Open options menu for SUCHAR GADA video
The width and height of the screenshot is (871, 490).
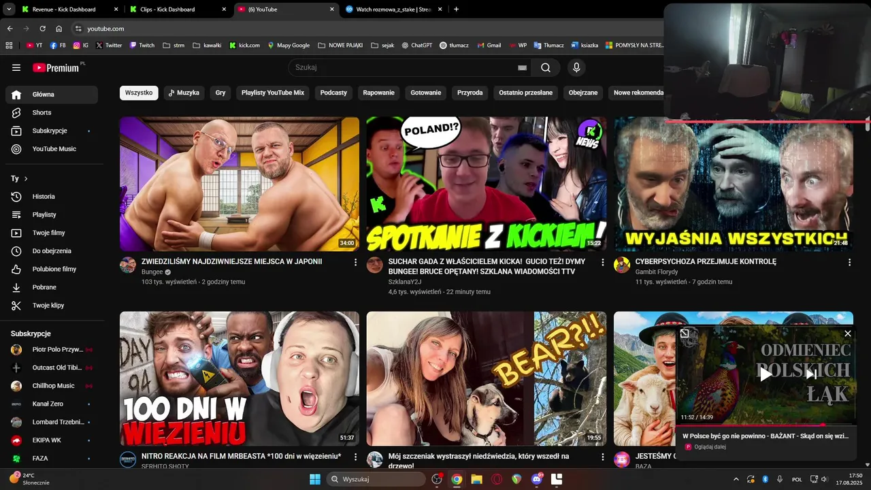(x=602, y=262)
